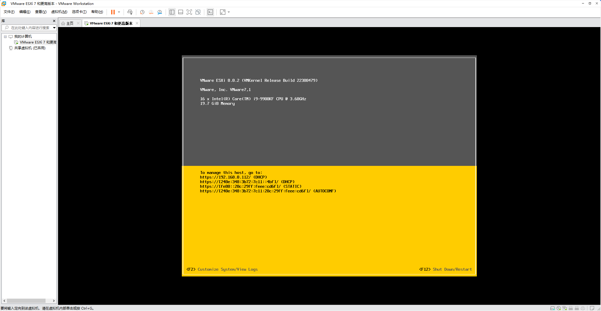Pause the running virtual machine

click(x=113, y=12)
